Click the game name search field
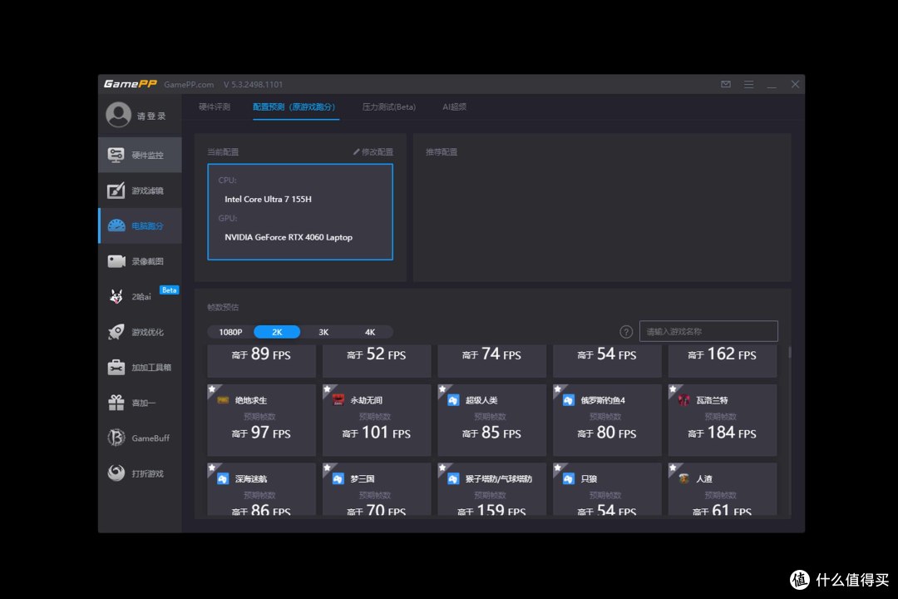Image resolution: width=898 pixels, height=599 pixels. pyautogui.click(x=708, y=331)
